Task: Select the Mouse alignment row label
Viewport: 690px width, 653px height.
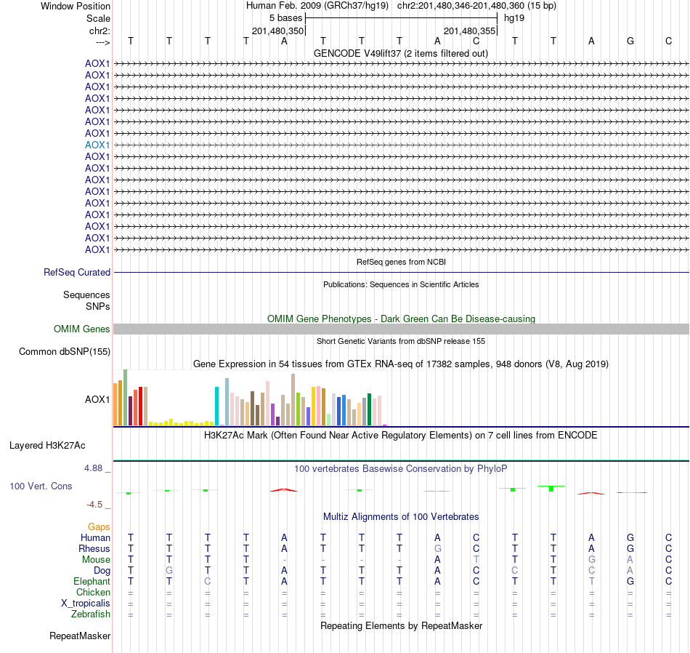Action: pos(96,560)
